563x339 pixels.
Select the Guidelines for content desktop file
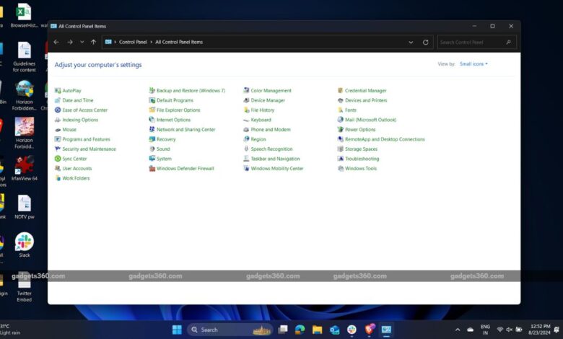pos(25,57)
